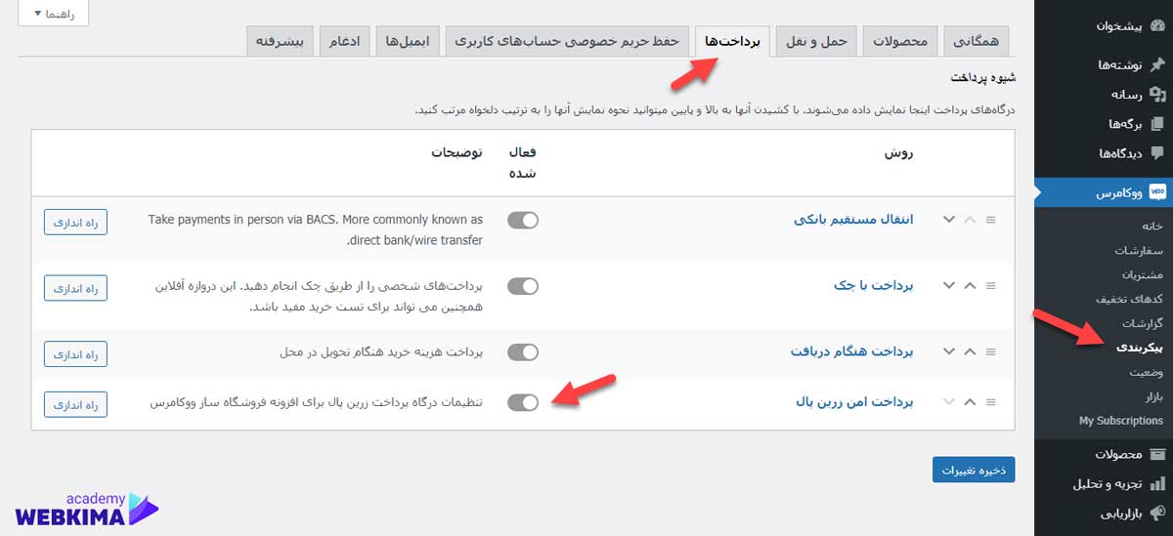Enable پرداخت امن زرین پال gateway toggle
Screen dimensions: 1173x536
point(523,401)
